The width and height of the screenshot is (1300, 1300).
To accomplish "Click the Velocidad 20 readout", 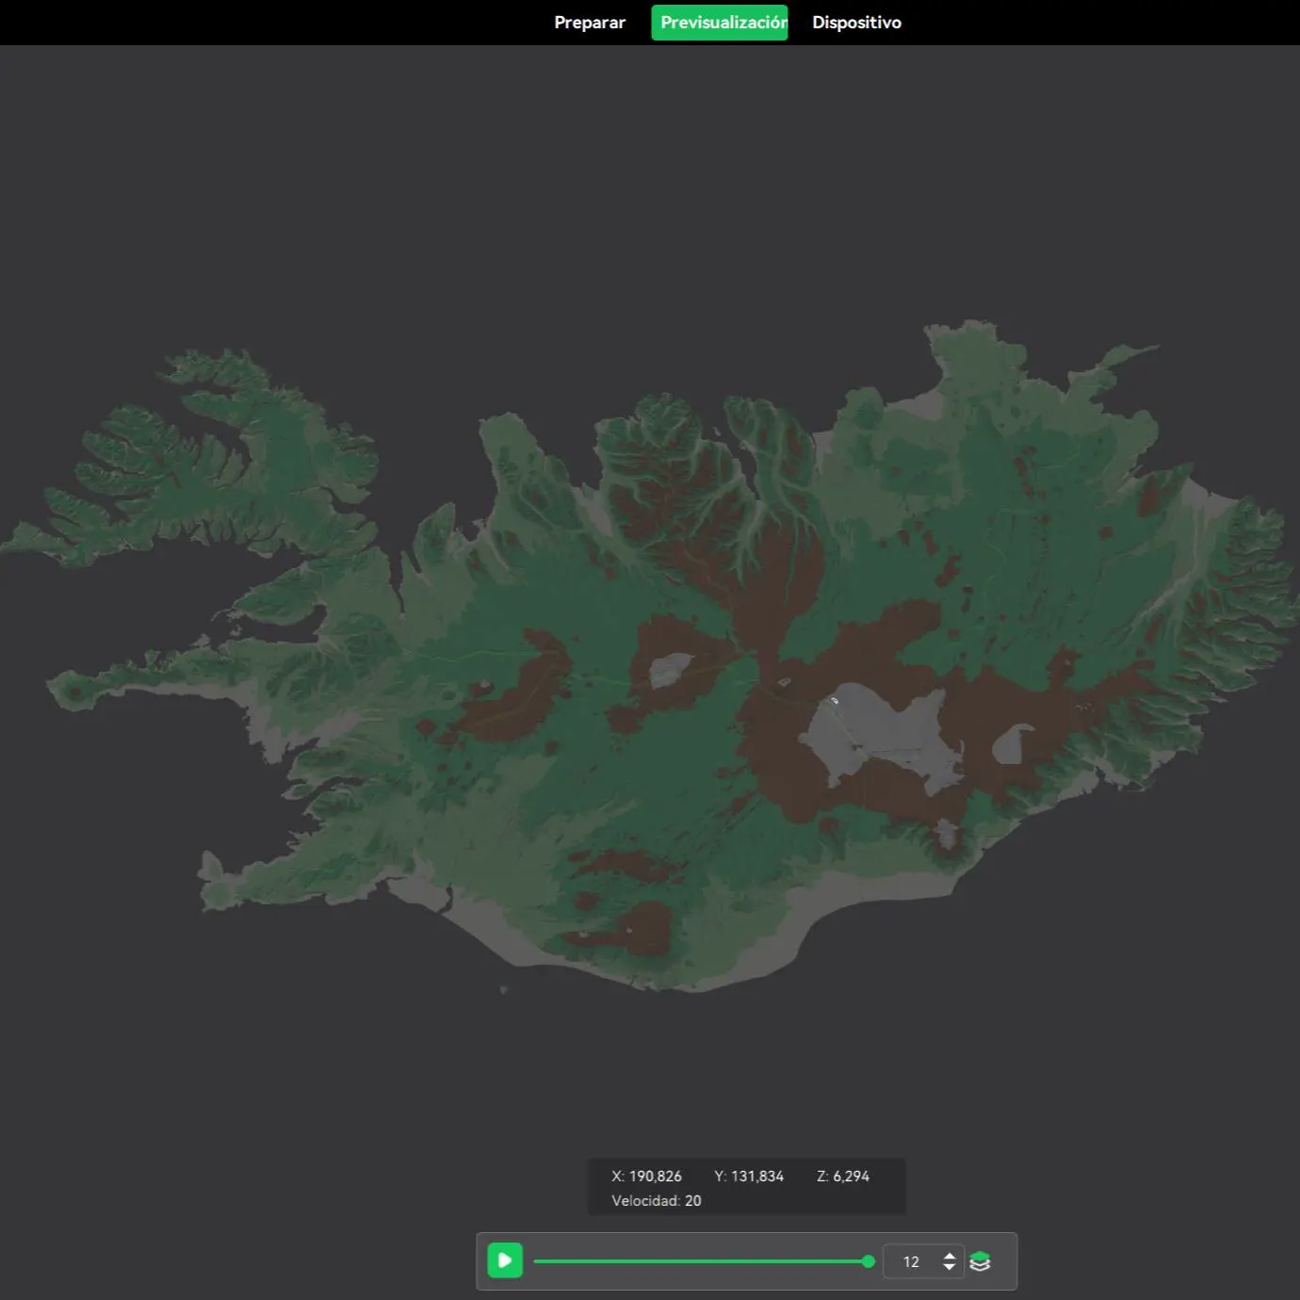I will 657,1201.
